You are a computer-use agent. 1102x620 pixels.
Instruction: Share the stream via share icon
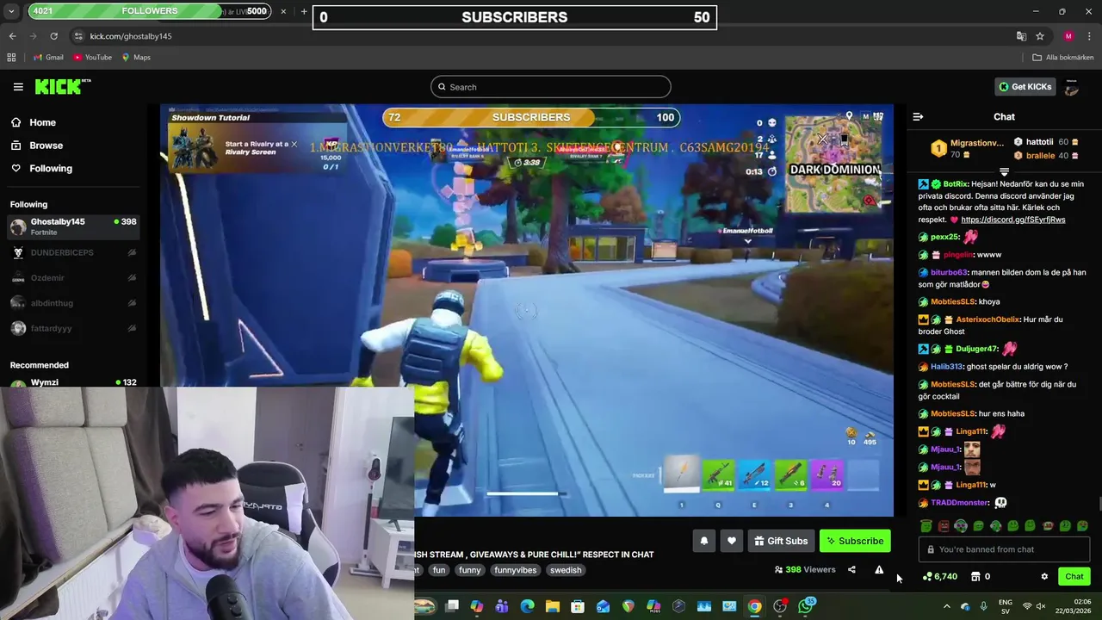[x=851, y=569]
